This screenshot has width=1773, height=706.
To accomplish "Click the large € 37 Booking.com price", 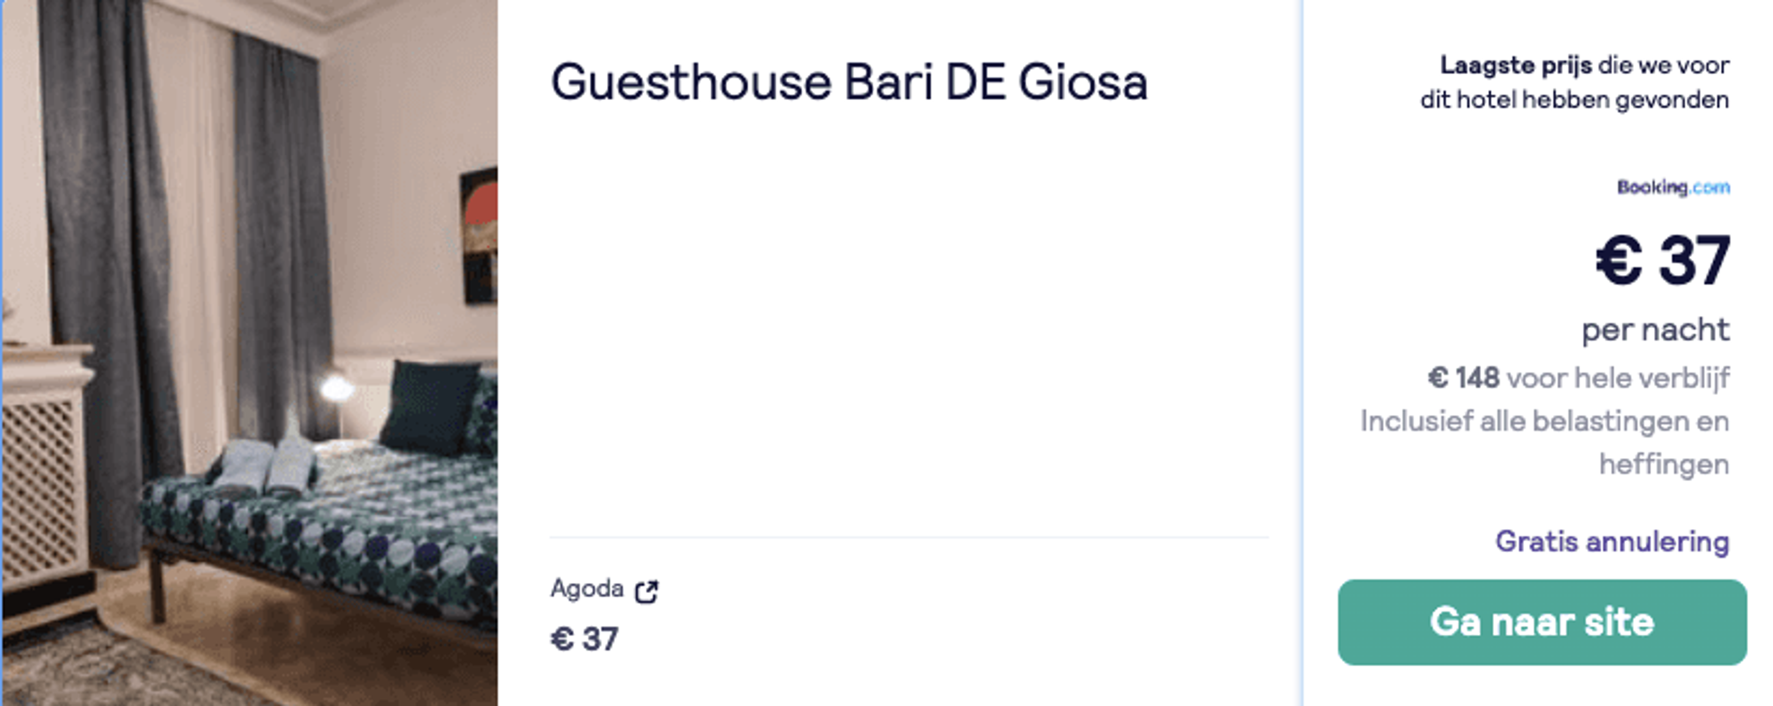I will point(1662,261).
